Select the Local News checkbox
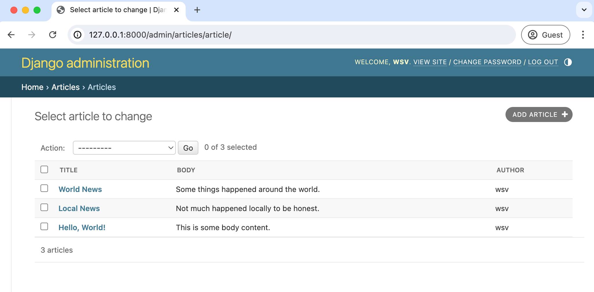This screenshot has width=594, height=292. [x=44, y=208]
